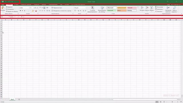Open the Общий number format dropdown
Viewport: 183px width, 103px height.
(86, 8)
